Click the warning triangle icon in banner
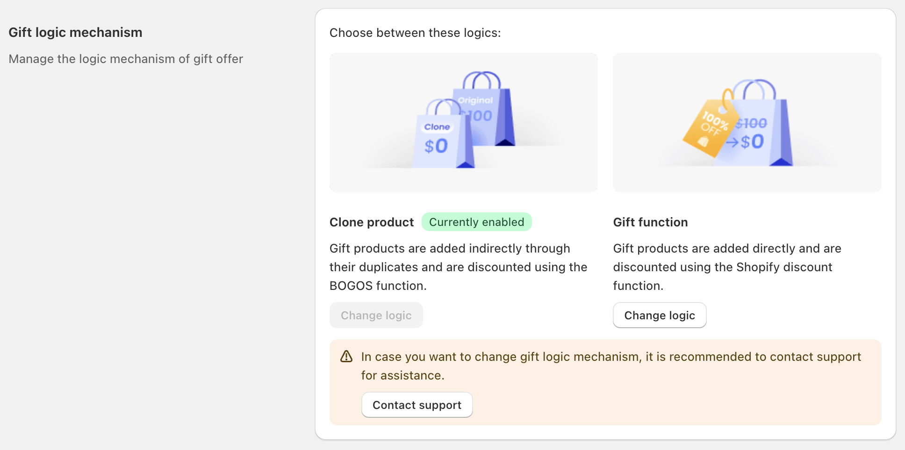Image resolution: width=905 pixels, height=450 pixels. (346, 357)
